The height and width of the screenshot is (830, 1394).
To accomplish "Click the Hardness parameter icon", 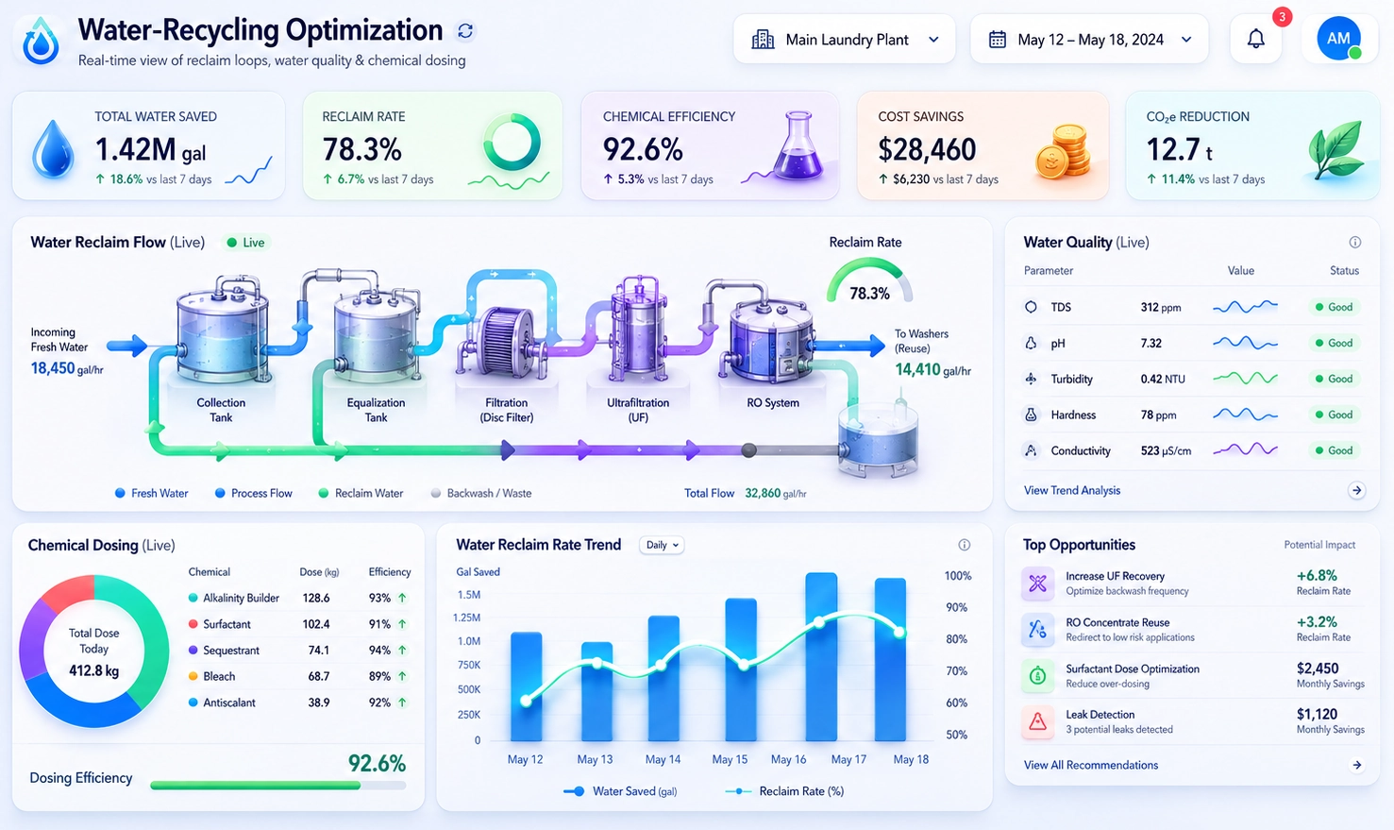I will click(1031, 415).
